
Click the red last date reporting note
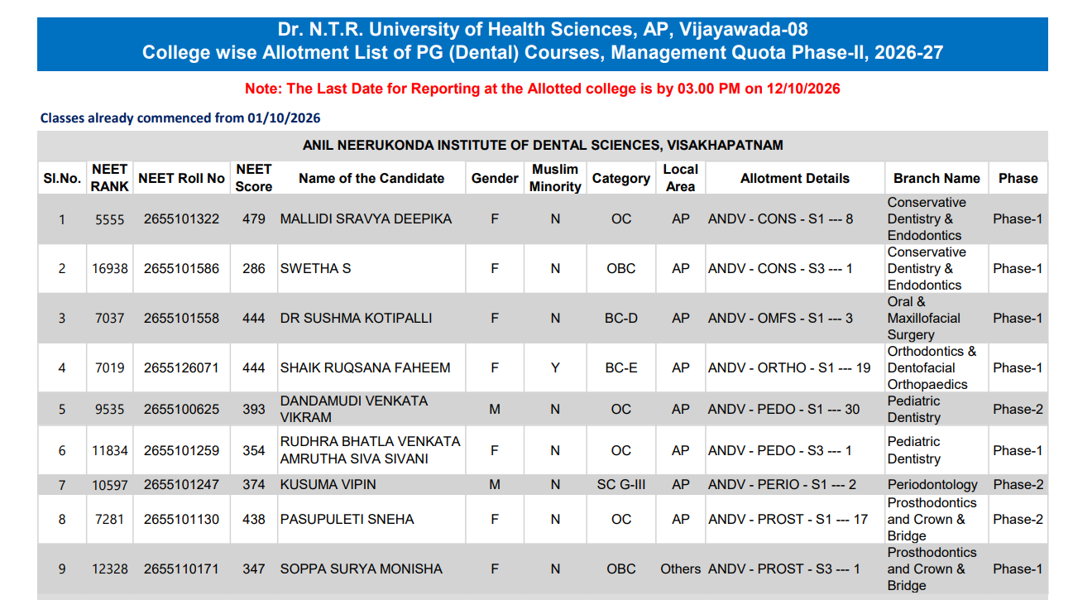coord(543,89)
